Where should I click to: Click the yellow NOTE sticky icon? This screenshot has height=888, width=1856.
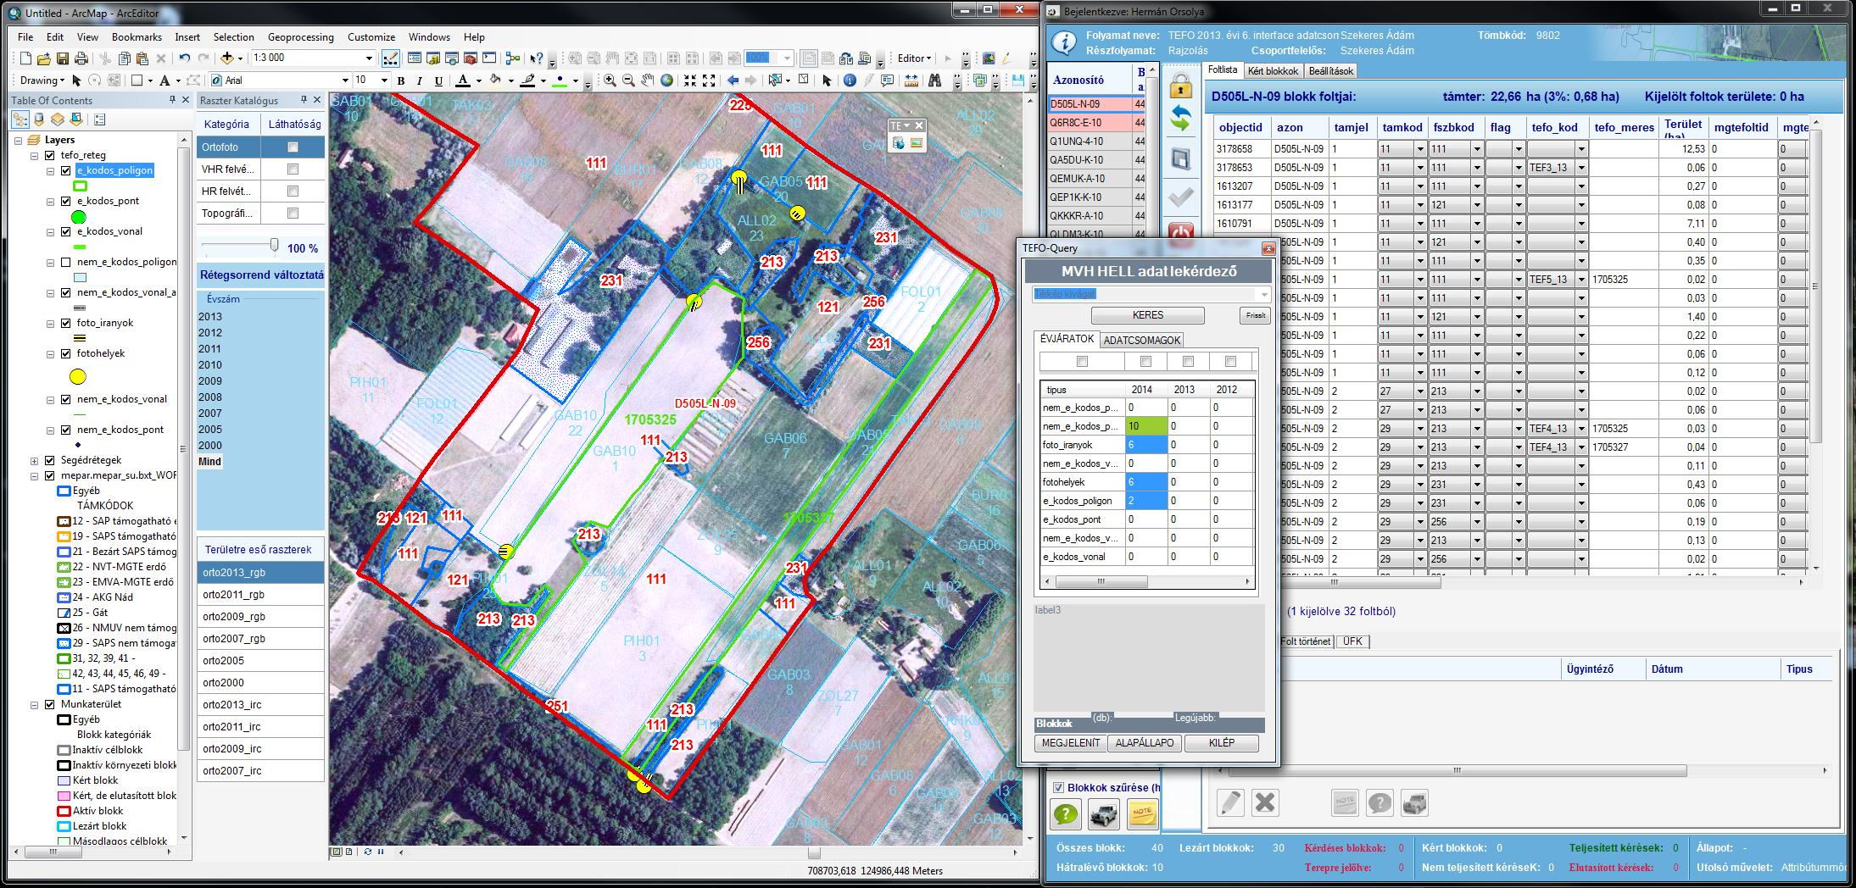coord(1142,814)
